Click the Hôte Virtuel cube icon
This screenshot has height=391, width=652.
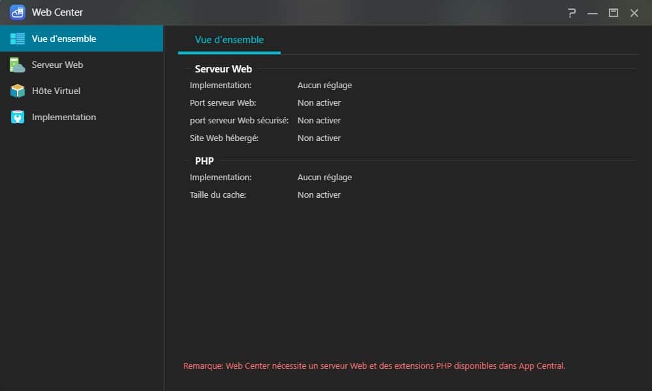coord(18,91)
